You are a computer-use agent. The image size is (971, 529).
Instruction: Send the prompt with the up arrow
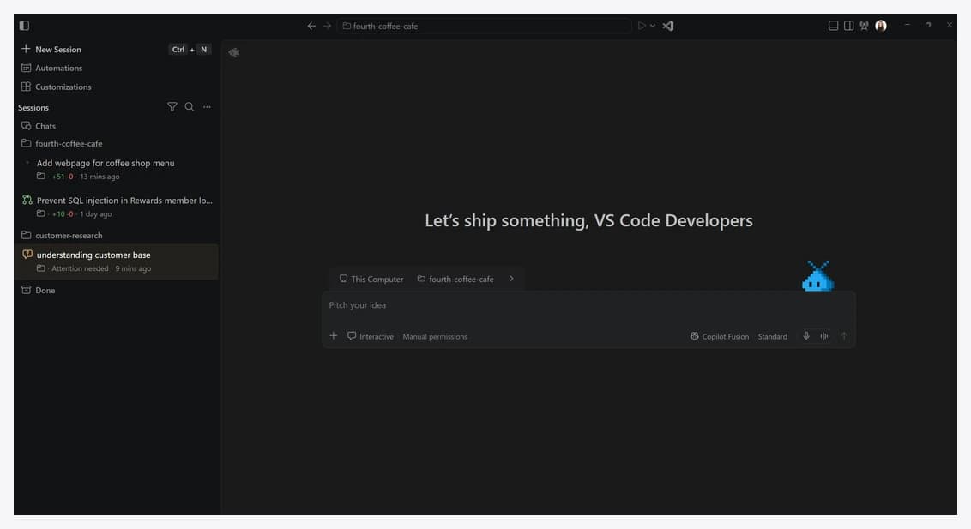pos(844,336)
